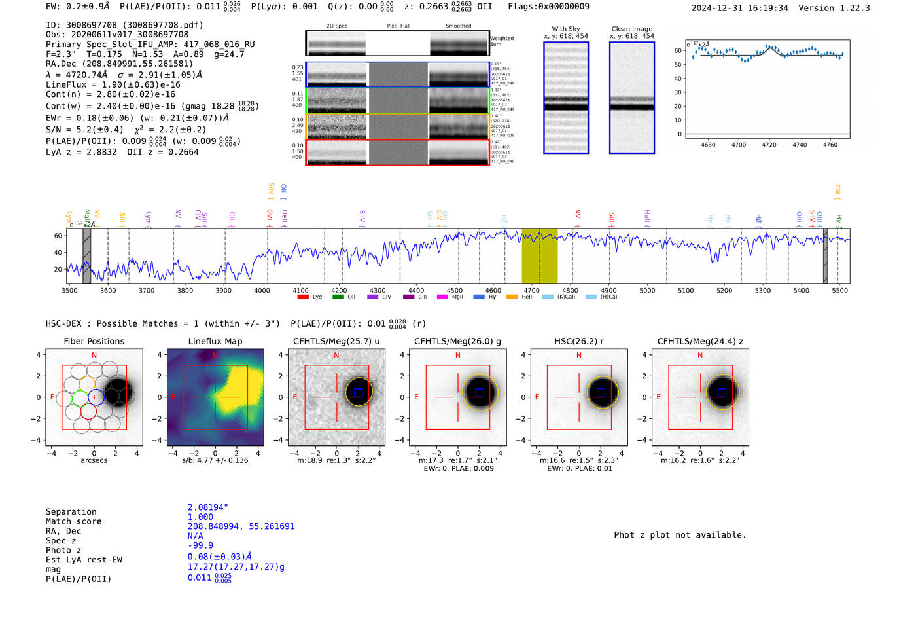
Task: Click the s/b: 4.77 +/- 0.136 caption
Action: click(x=215, y=460)
